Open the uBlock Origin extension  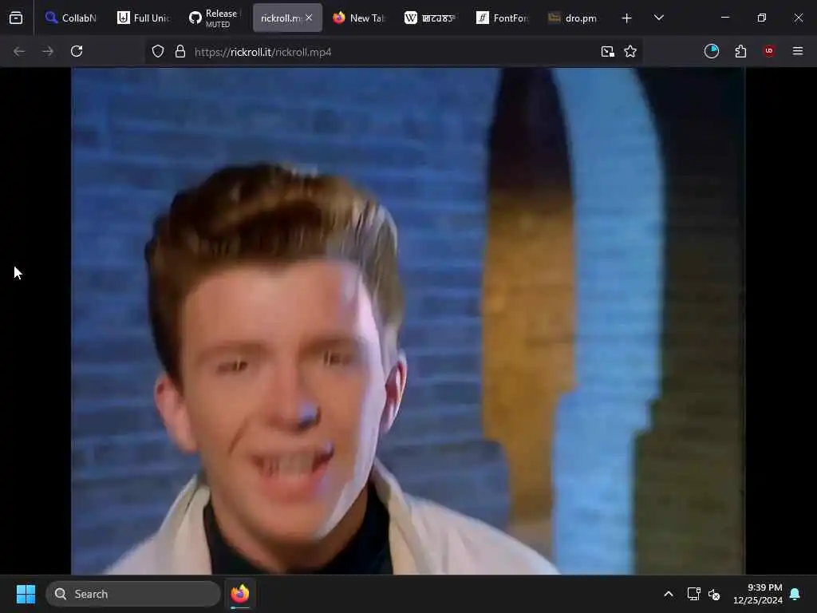(x=769, y=51)
